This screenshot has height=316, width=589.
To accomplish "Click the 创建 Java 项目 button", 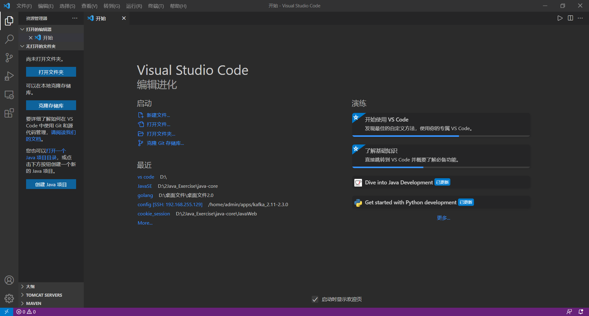I will 51,184.
